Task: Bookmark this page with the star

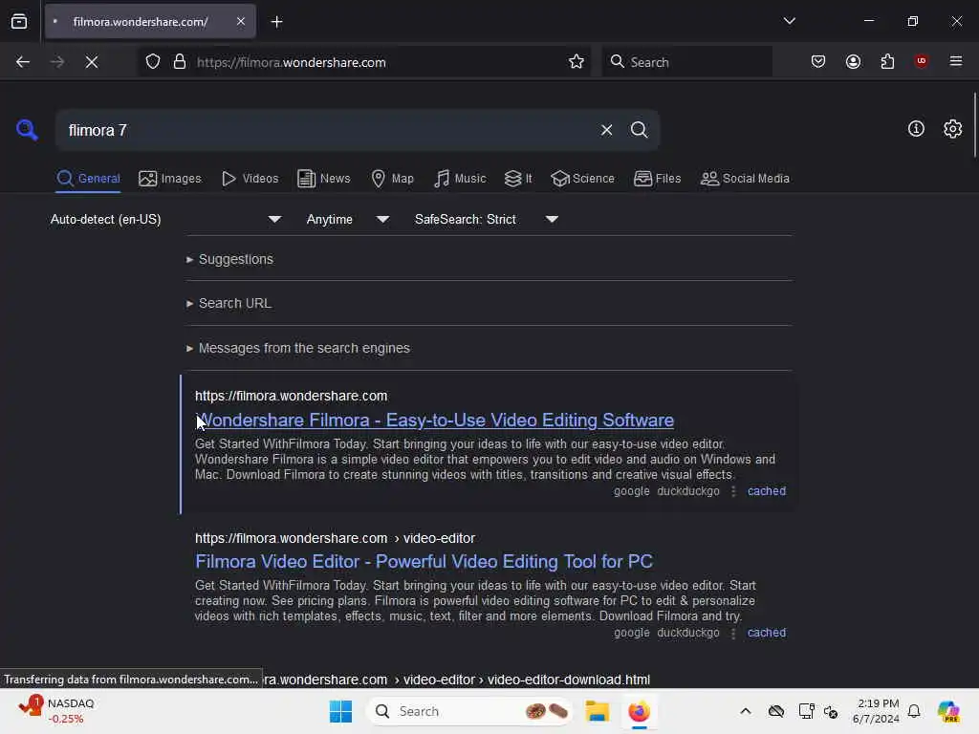Action: (x=577, y=62)
